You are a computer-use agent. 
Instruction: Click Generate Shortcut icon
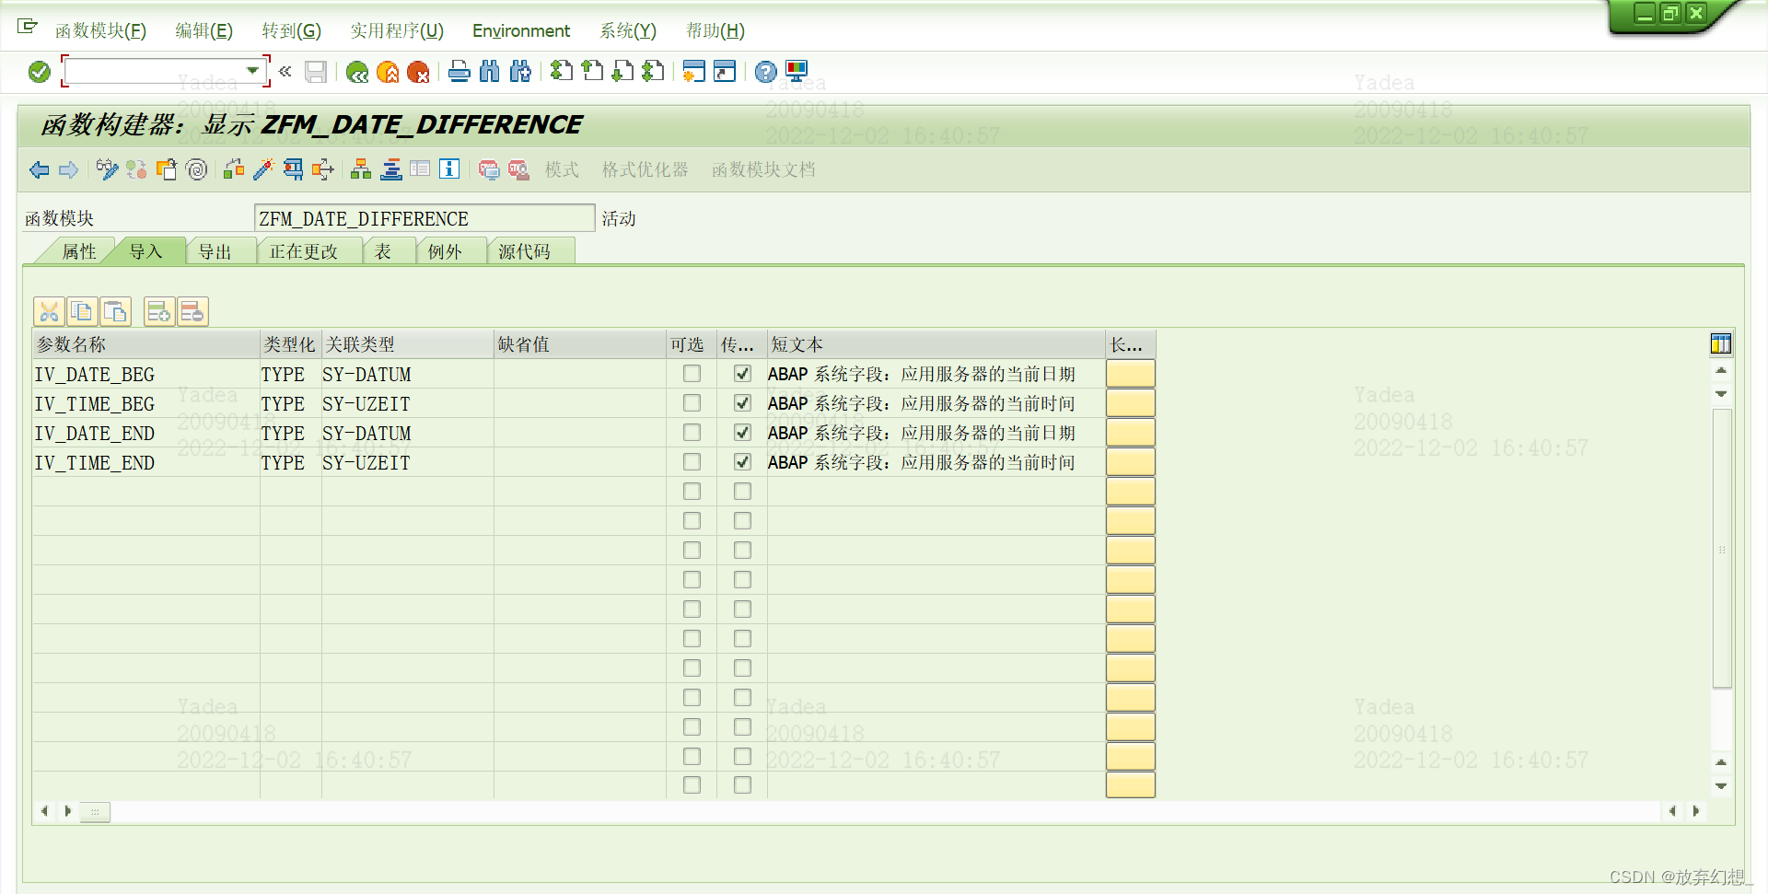tap(725, 72)
